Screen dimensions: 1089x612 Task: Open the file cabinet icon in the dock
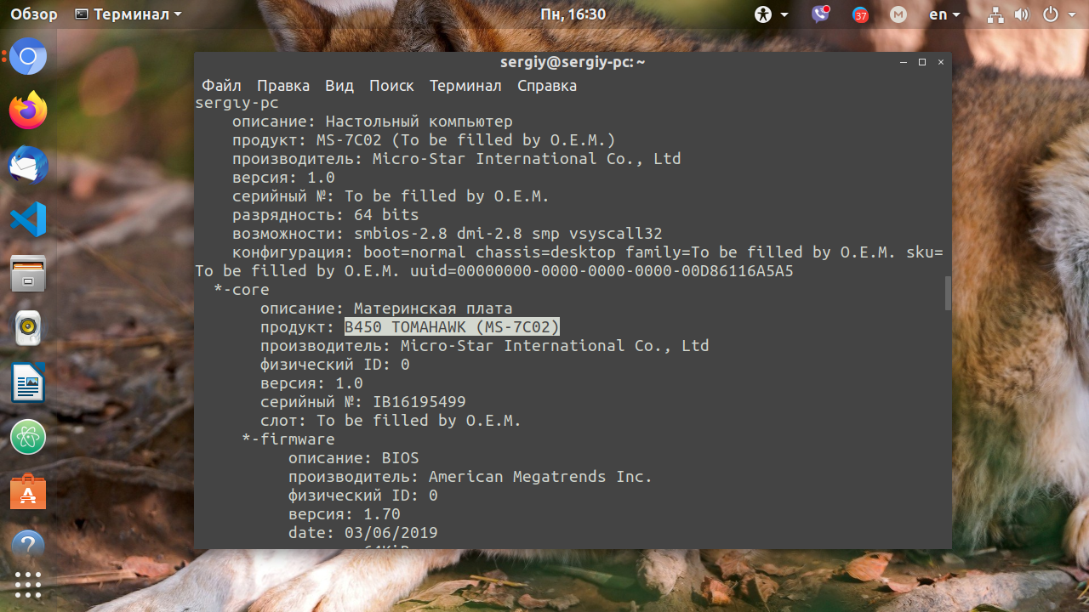[28, 275]
